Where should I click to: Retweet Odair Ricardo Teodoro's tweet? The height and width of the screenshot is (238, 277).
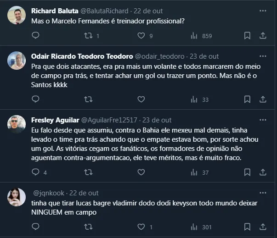(89, 99)
